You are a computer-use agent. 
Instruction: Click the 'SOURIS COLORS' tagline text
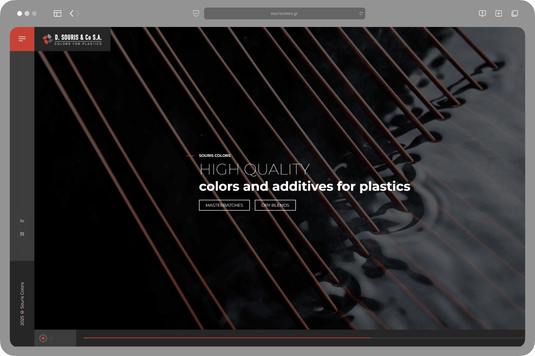tap(215, 156)
